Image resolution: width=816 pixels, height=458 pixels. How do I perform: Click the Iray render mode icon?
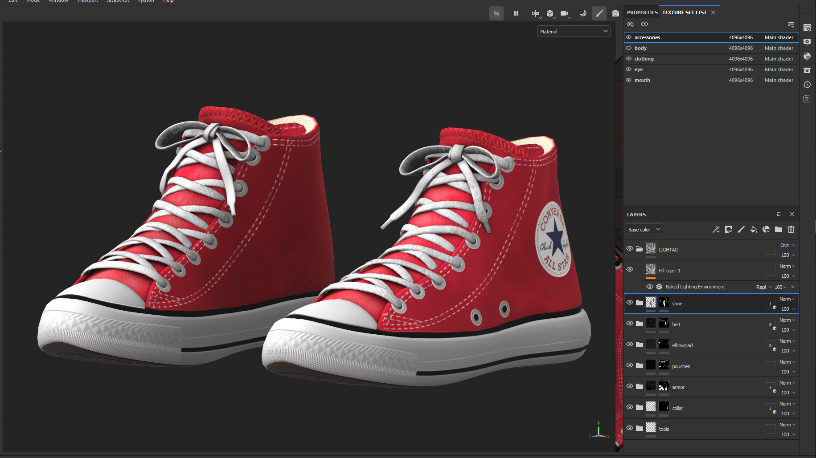click(583, 13)
